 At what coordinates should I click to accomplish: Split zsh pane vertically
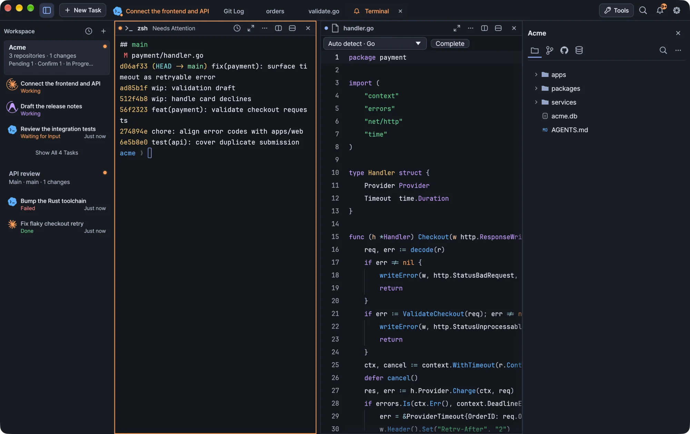coord(278,28)
